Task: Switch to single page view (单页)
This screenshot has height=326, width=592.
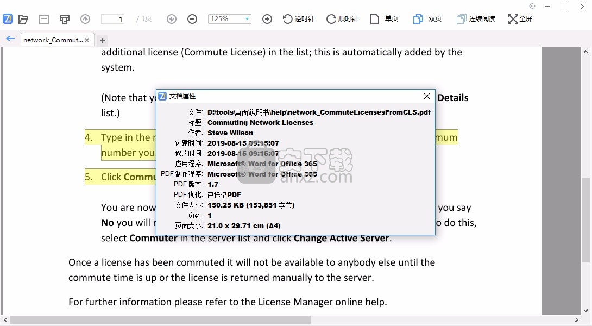Action: pyautogui.click(x=384, y=19)
